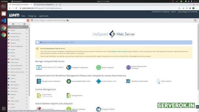Expand the Security Center sidebar section
Viewport: 199px width, 112px height.
coord(18,37)
